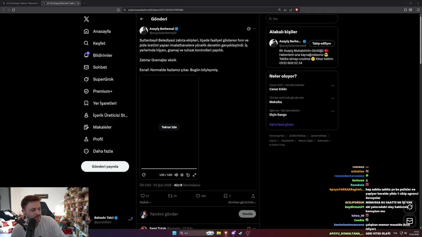Click Daha fazla göster link

[282, 124]
